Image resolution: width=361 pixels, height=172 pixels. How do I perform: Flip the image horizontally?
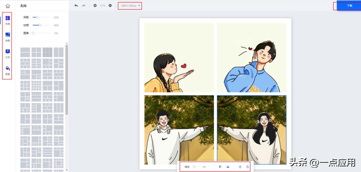[x=220, y=167]
